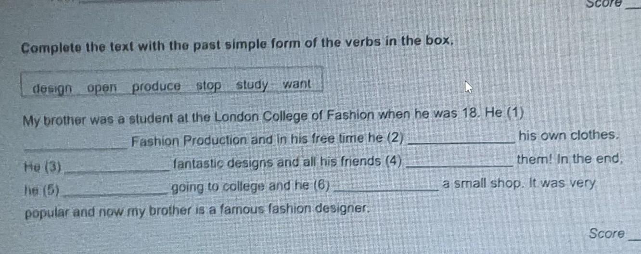Screen dimensions: 641x254
Task: Click the bottom Score blank line
Action: coord(634,237)
